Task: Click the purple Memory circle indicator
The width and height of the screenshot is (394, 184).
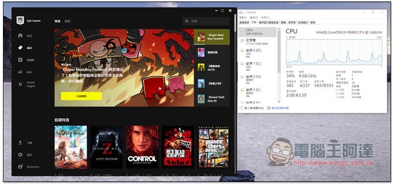Action: pyautogui.click(x=242, y=40)
